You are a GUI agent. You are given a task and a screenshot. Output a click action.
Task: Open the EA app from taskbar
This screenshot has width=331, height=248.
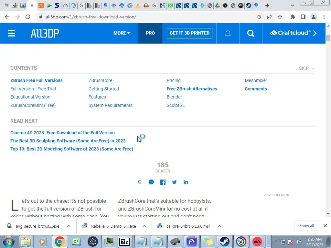pyautogui.click(x=257, y=242)
